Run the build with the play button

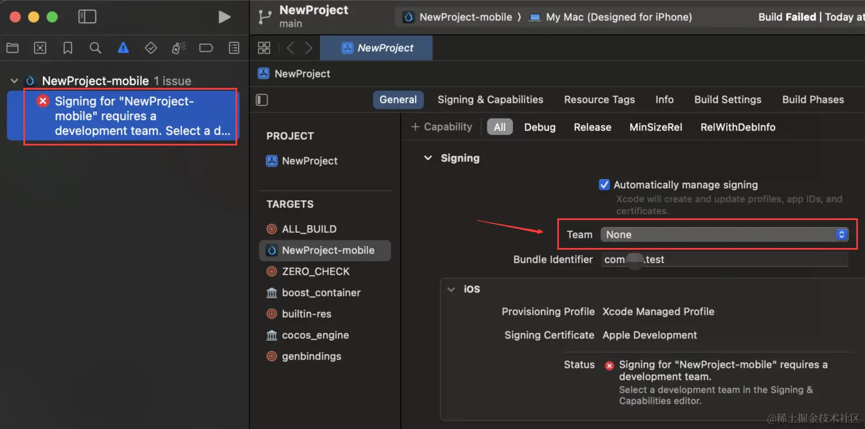(224, 17)
